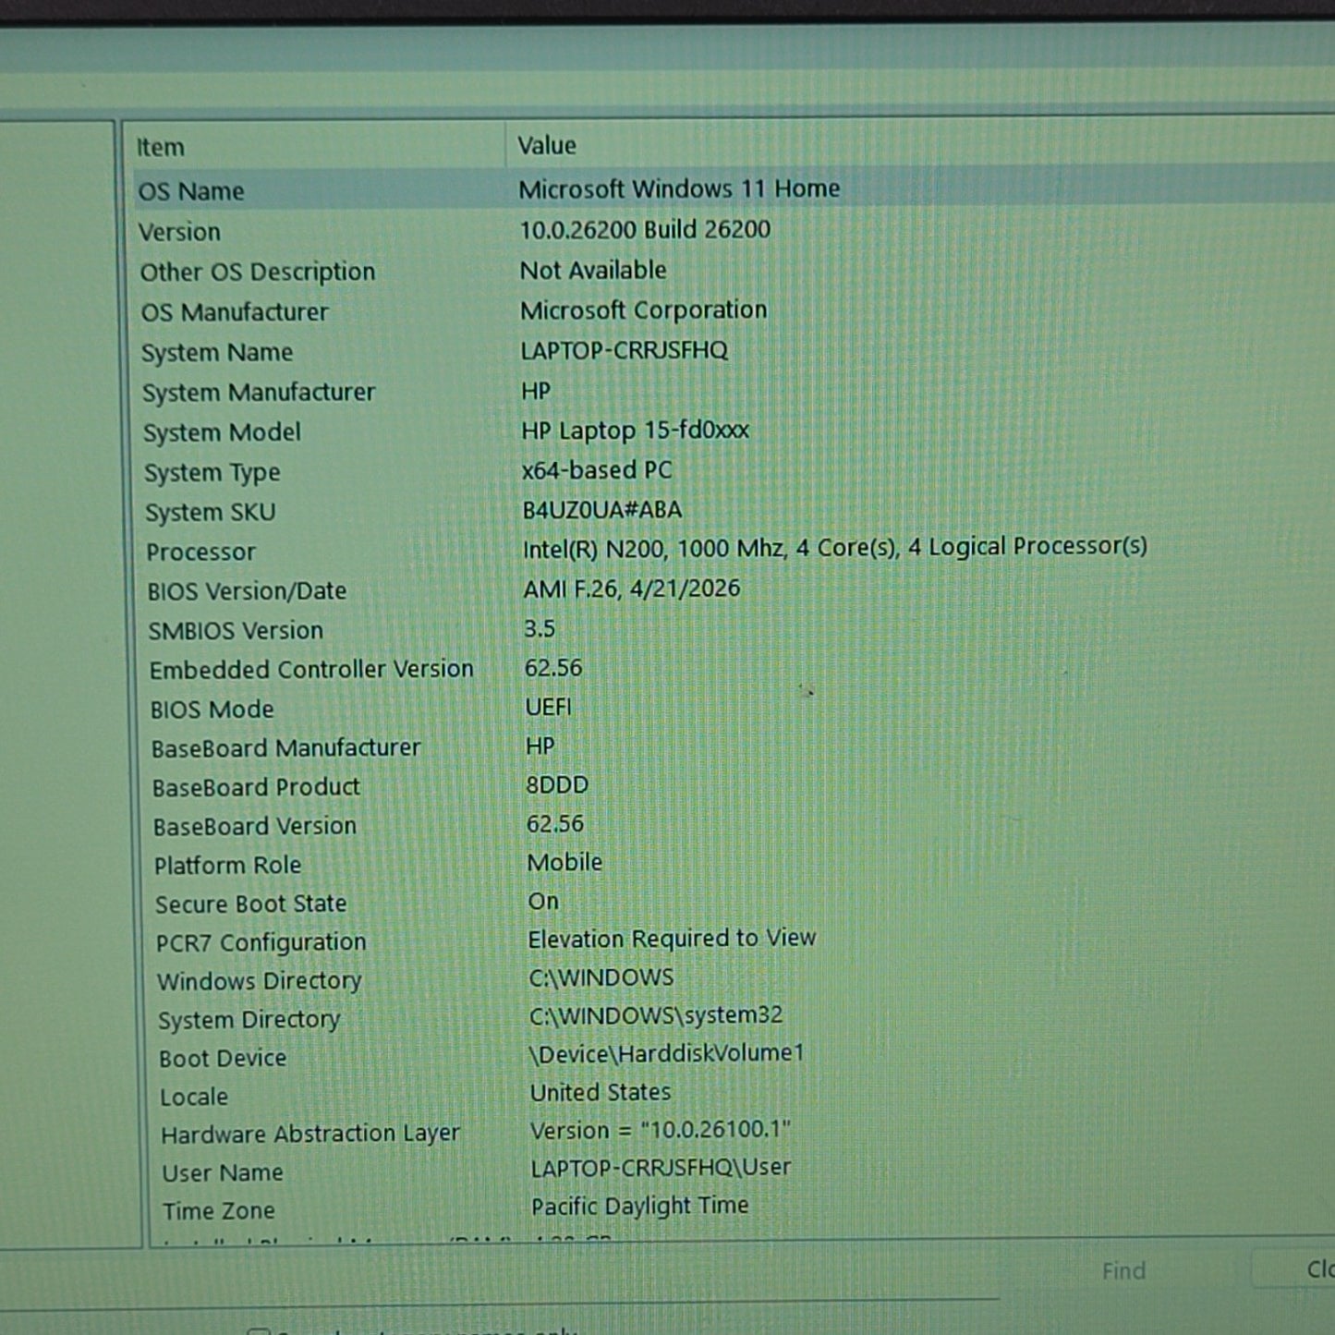Select the "BaseBoard Product" item
1335x1335 pixels.
(x=257, y=788)
